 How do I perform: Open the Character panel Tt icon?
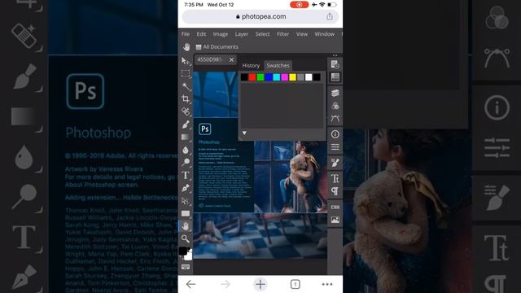pyautogui.click(x=335, y=178)
